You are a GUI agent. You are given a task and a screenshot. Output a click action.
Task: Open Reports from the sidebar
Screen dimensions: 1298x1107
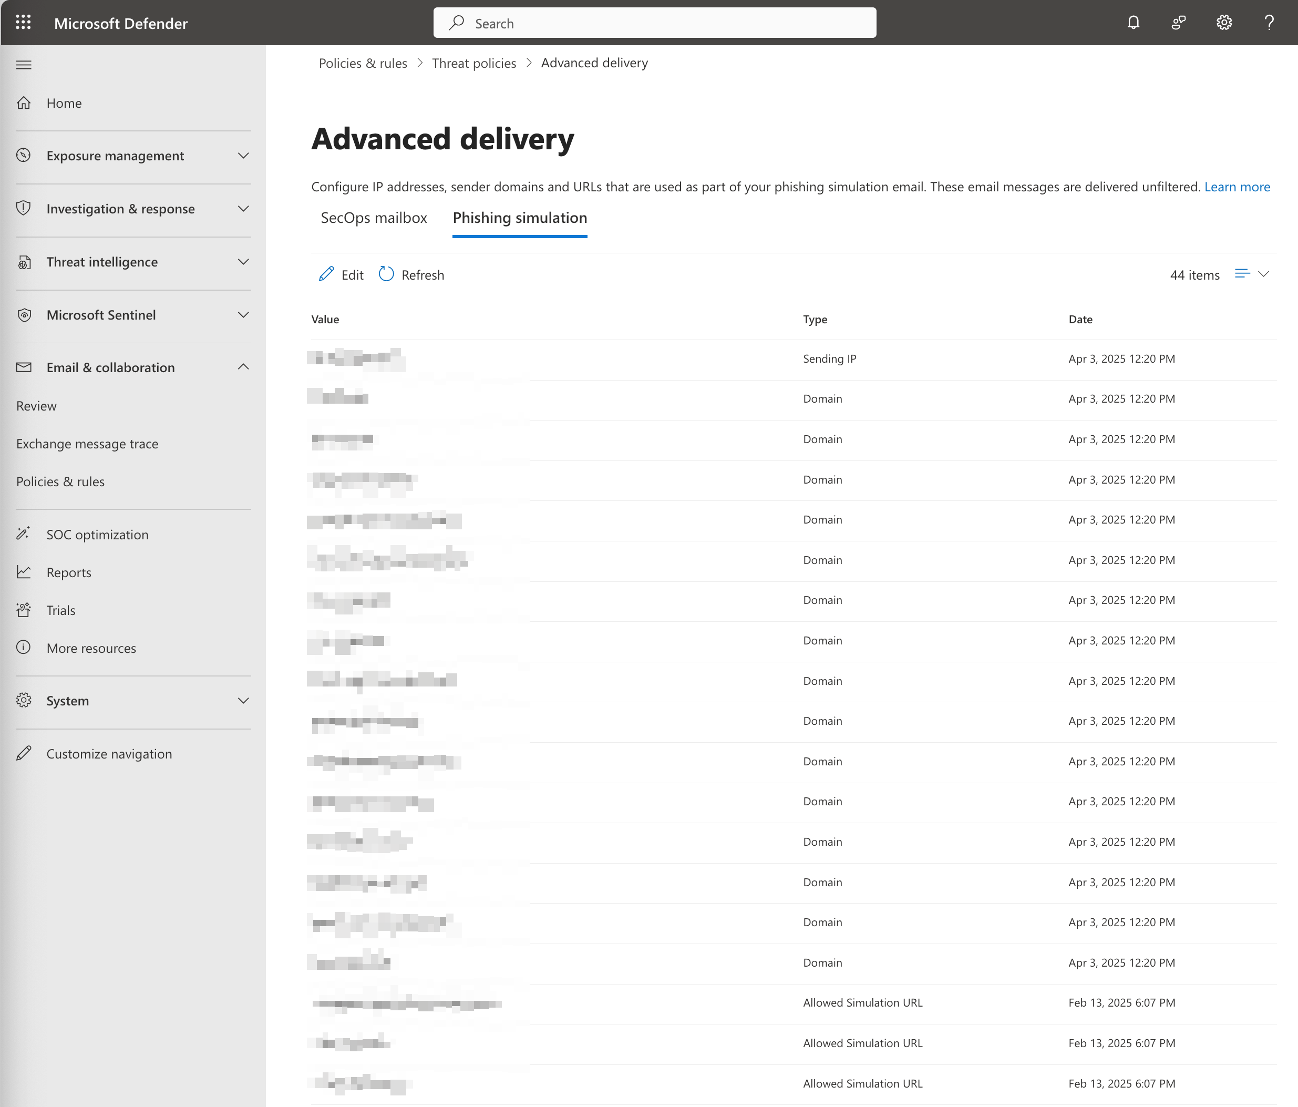tap(68, 572)
